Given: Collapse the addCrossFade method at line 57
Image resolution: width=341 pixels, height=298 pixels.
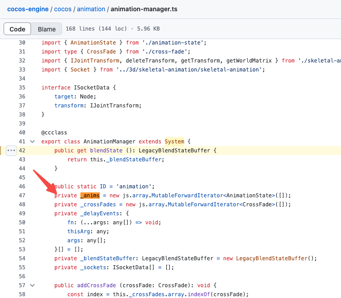Looking at the screenshot, I should (x=32, y=285).
